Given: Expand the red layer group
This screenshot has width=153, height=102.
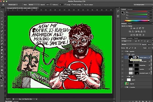Looking at the screenshot, I should (127, 76).
